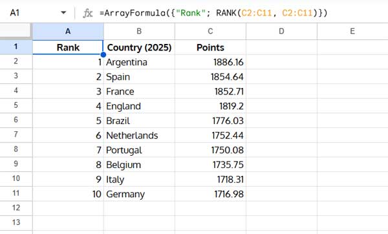The width and height of the screenshot is (388, 234).
Task: Select the whole sheet with the corner box
Action: [x=16, y=31]
